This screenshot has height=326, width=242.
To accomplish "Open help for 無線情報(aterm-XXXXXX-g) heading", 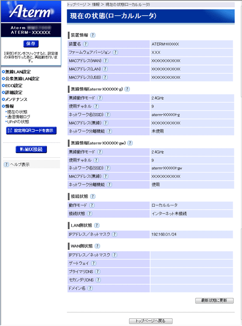I will pos(127,89).
